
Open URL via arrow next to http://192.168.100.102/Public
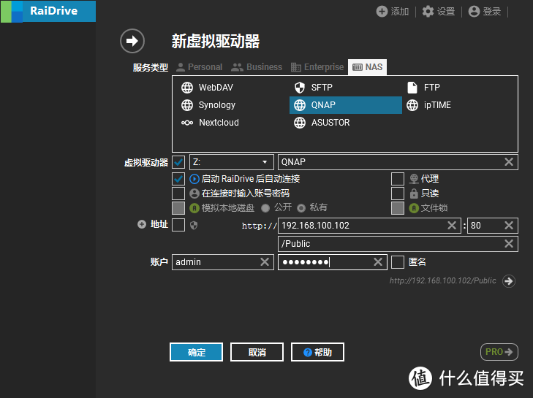(x=509, y=281)
